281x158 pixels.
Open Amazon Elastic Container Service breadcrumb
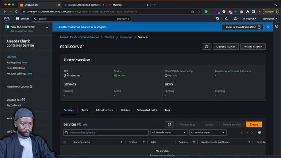pyautogui.click(x=79, y=37)
